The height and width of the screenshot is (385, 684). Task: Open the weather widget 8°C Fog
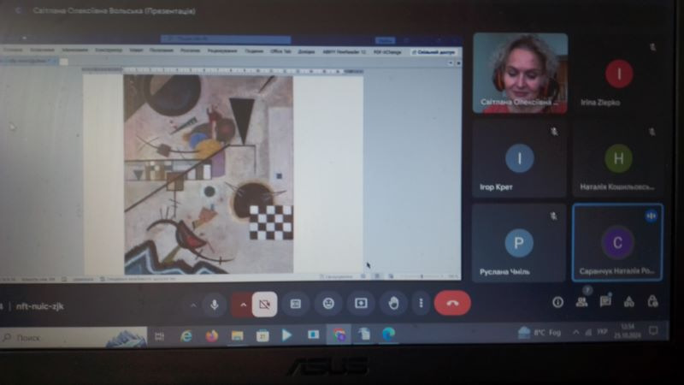(x=540, y=333)
